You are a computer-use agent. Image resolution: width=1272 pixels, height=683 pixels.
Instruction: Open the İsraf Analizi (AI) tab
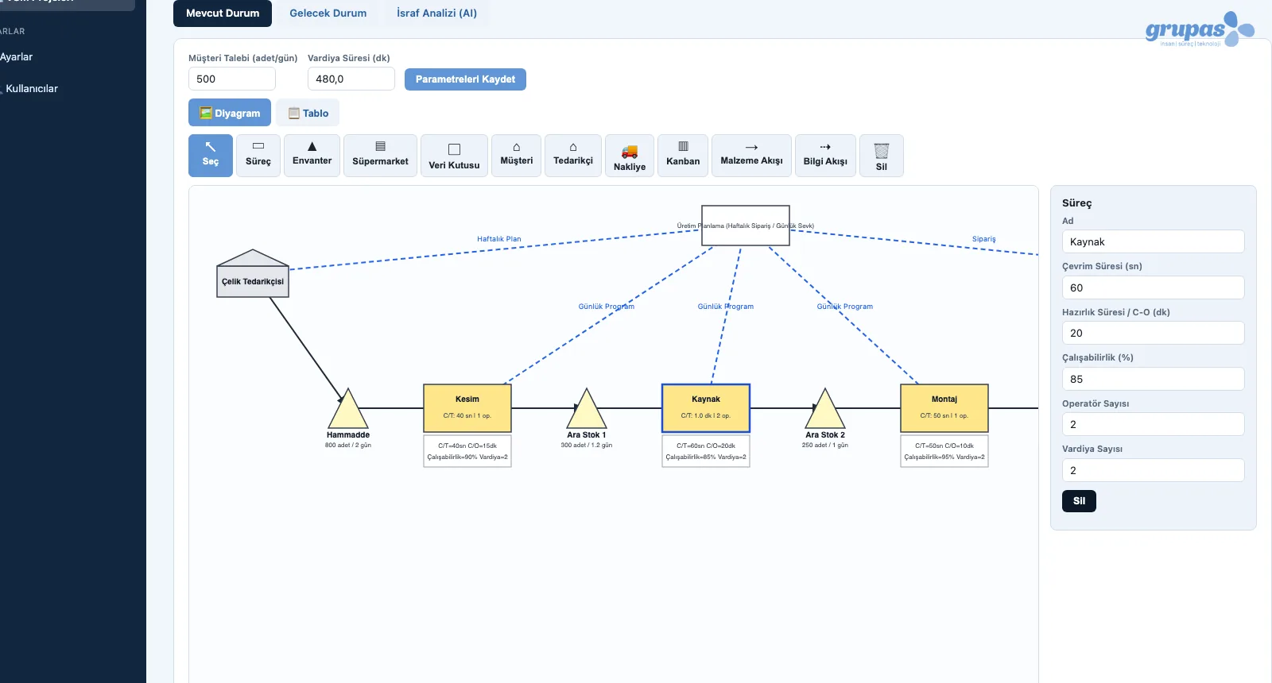[x=437, y=14]
